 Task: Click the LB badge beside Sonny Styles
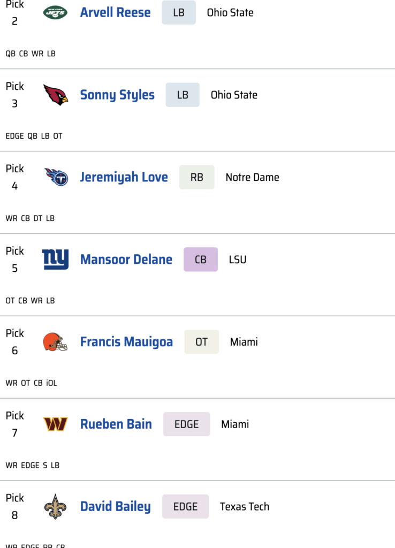(x=183, y=95)
